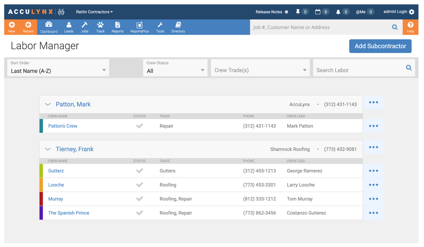The image size is (424, 247).
Task: Open the Sort Order dropdown
Action: (58, 68)
